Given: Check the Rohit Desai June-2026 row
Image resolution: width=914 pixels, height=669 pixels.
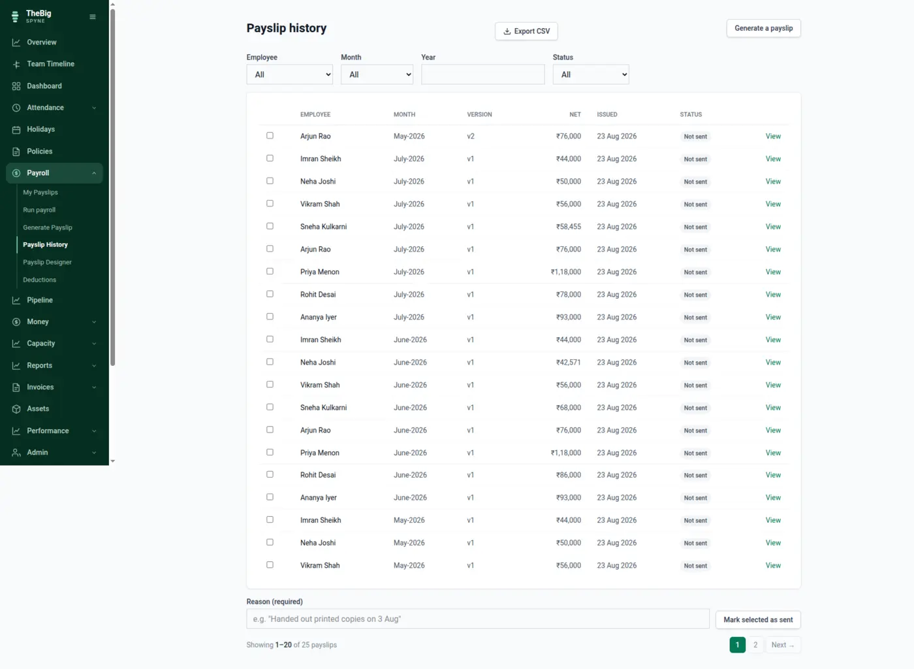Looking at the screenshot, I should (270, 475).
